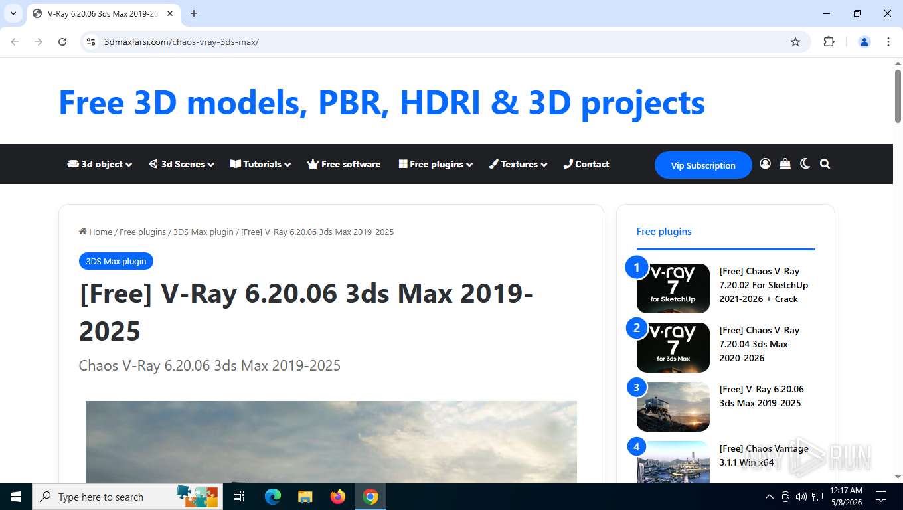This screenshot has width=903, height=510.
Task: Open the Chrome three-dot menu
Action: point(888,42)
